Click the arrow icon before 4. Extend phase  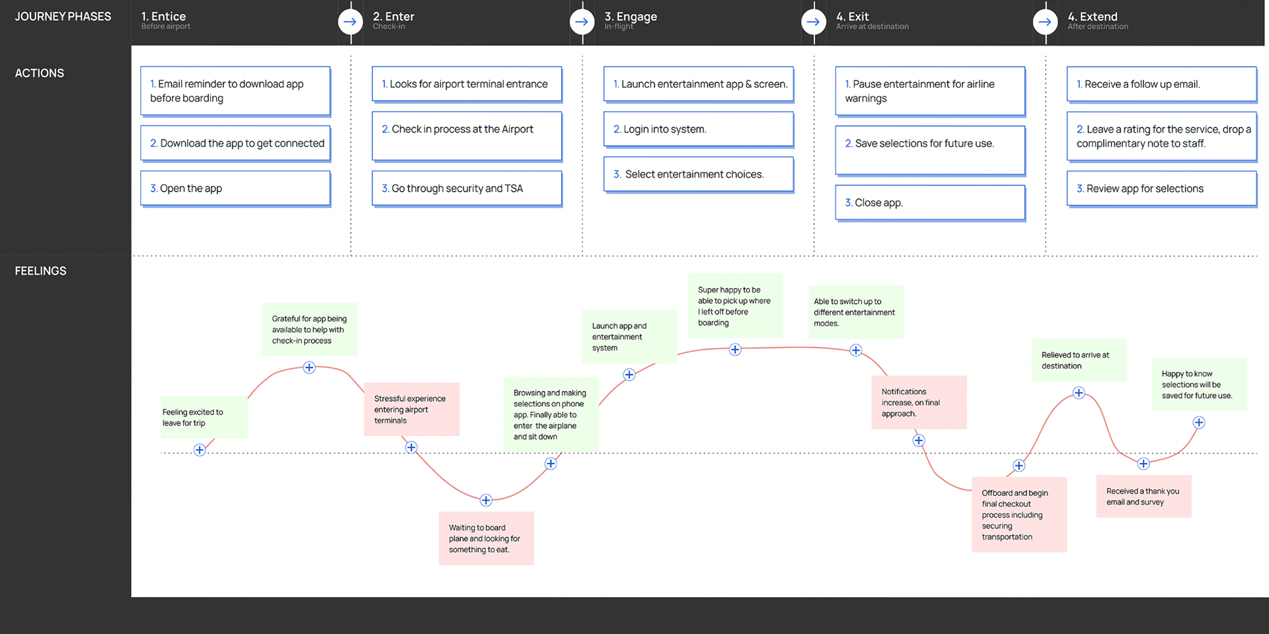[x=1045, y=22]
